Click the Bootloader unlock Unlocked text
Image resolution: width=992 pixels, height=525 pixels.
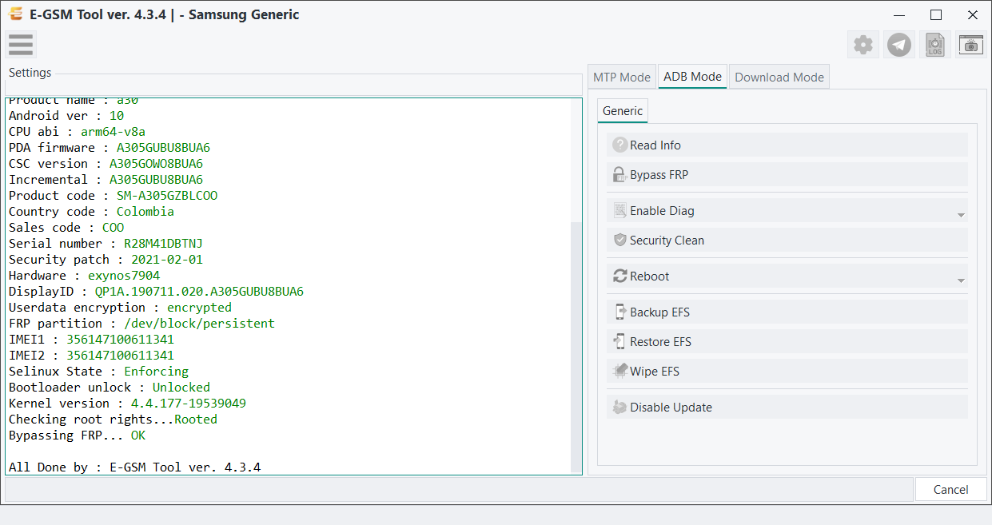click(x=110, y=388)
